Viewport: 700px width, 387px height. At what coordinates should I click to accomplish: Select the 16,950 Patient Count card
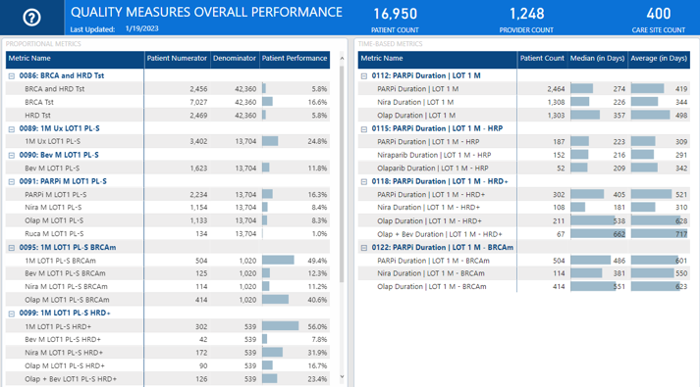[395, 20]
